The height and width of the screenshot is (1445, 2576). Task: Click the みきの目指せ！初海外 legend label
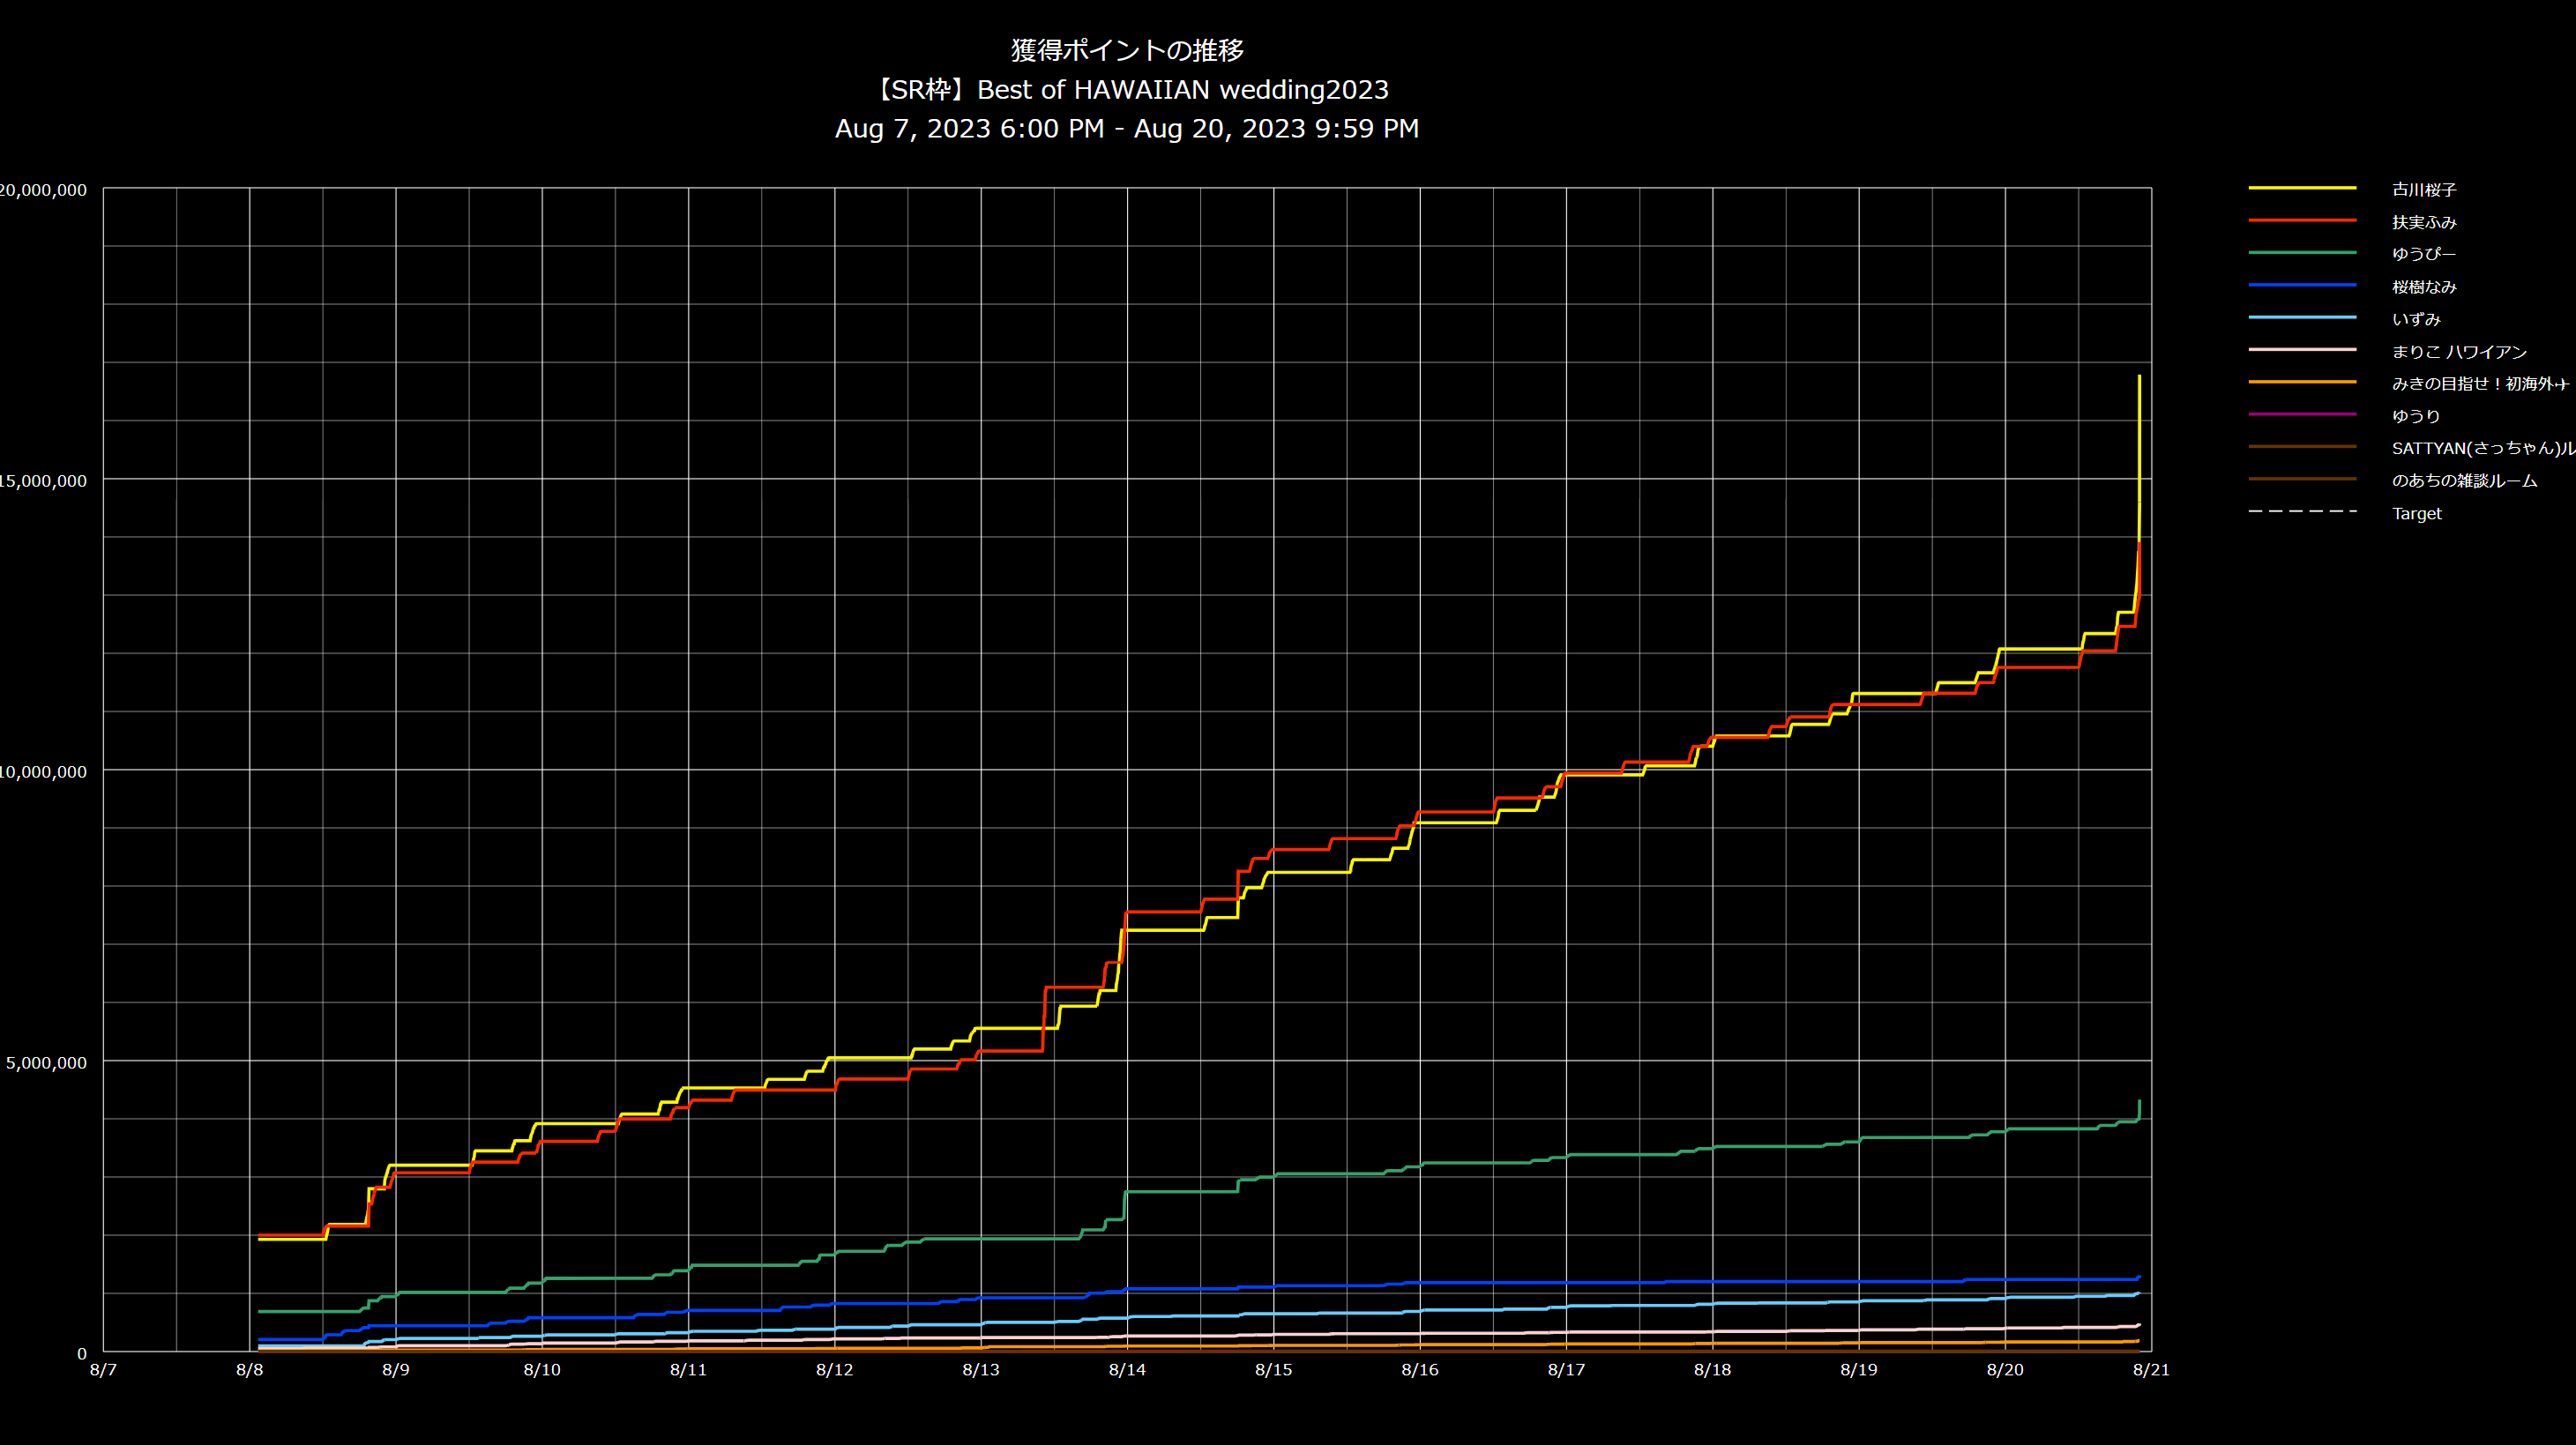2478,384
